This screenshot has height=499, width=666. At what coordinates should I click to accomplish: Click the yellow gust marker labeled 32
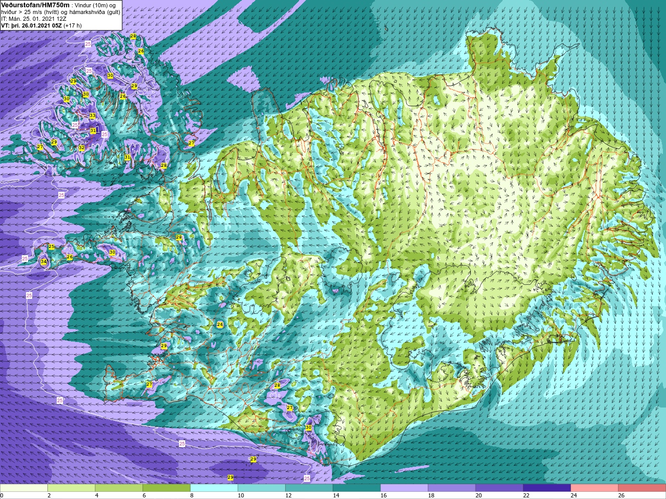82,148
